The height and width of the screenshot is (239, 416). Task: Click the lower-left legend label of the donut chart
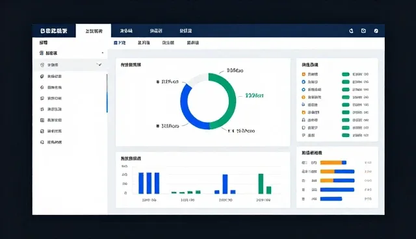click(168, 126)
